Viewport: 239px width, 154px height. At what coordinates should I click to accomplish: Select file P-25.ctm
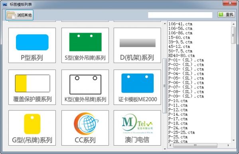click(x=178, y=137)
